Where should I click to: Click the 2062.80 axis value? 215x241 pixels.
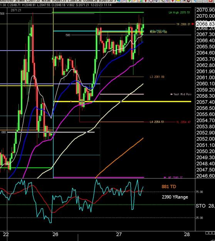[x=205, y=65]
